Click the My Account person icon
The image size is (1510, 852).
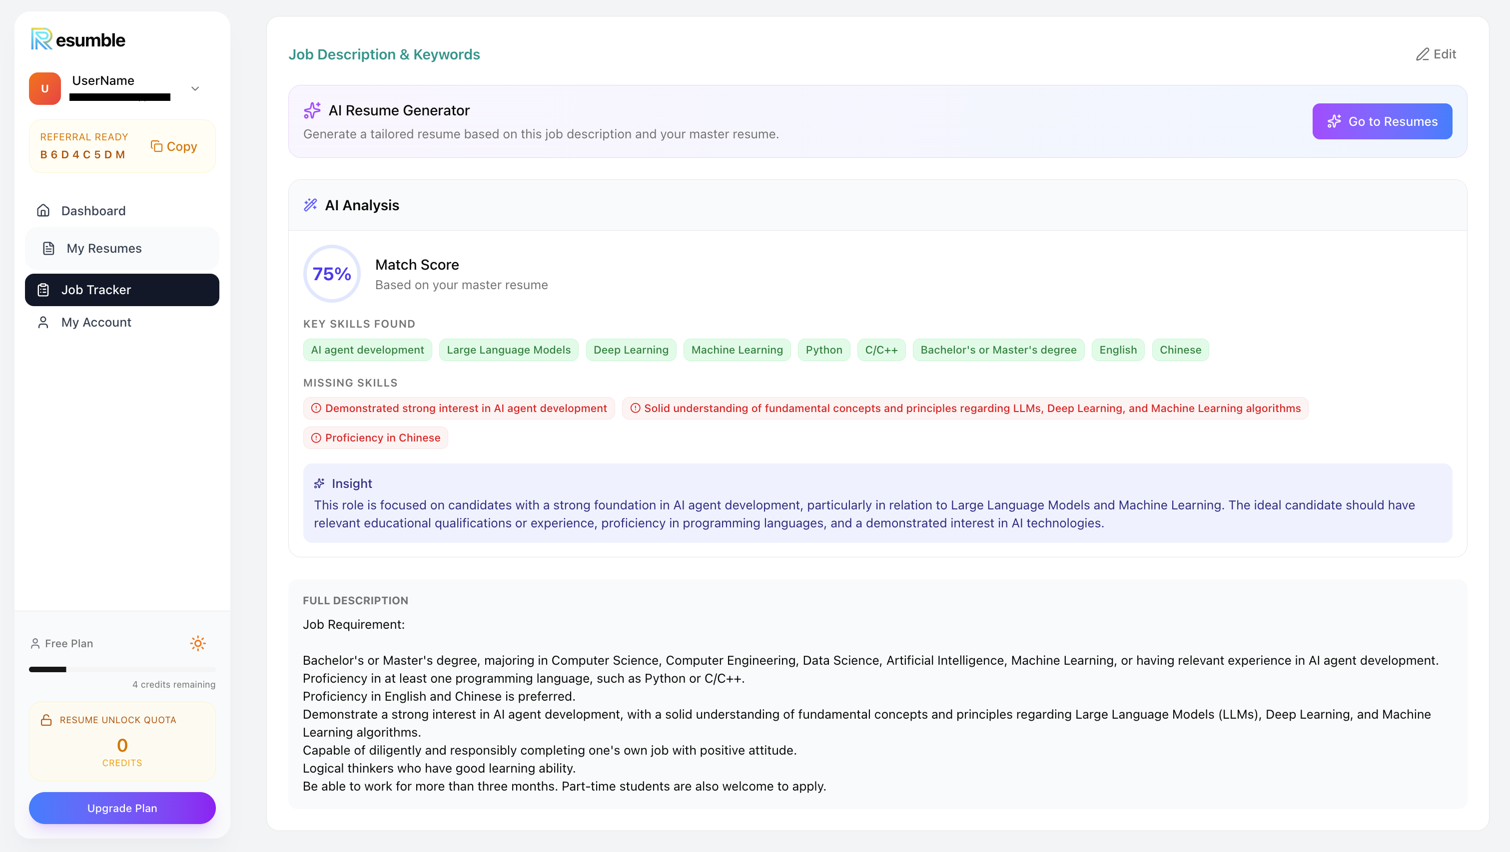43,322
